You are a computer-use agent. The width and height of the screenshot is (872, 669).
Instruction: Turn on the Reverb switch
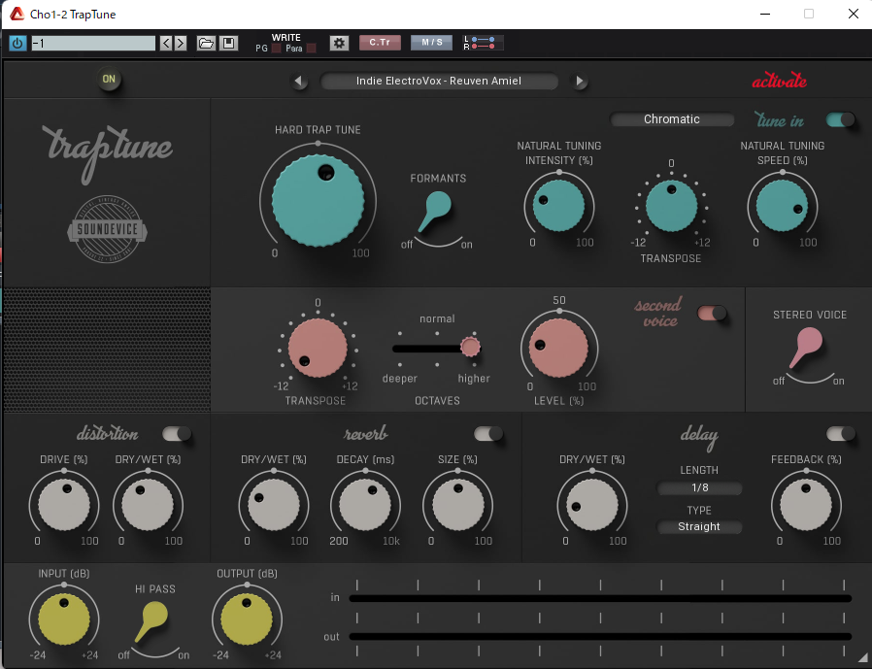tap(488, 434)
